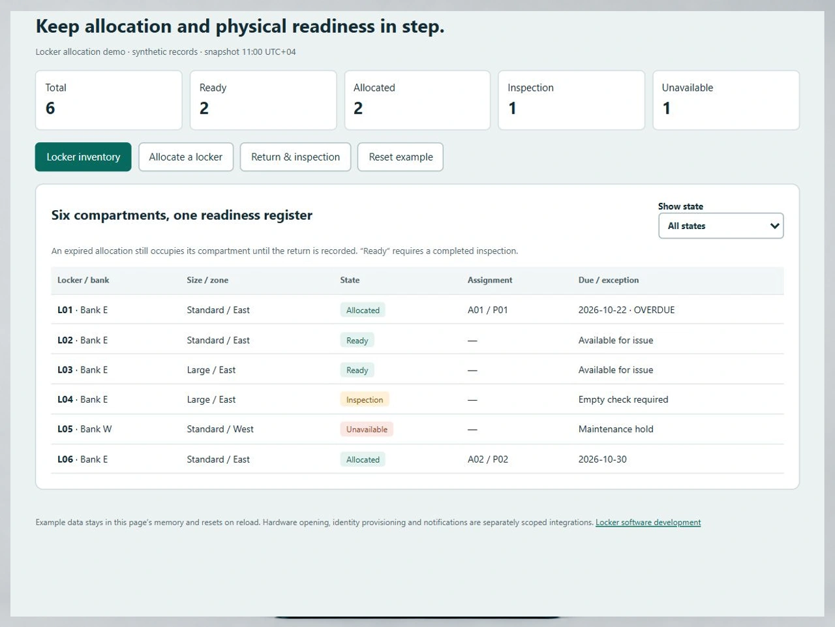Click the Unavailable badge in row L05
The height and width of the screenshot is (627, 835).
(367, 429)
